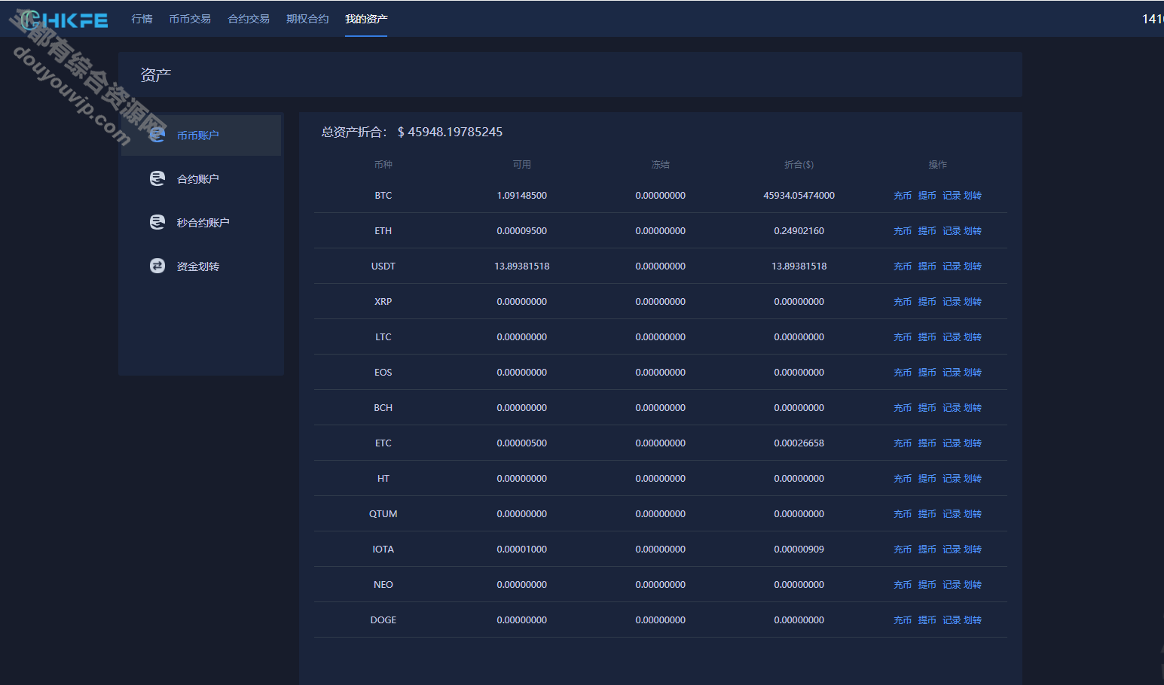Image resolution: width=1164 pixels, height=685 pixels.
Task: Click IOTA available amount 0.00001000
Action: click(522, 550)
